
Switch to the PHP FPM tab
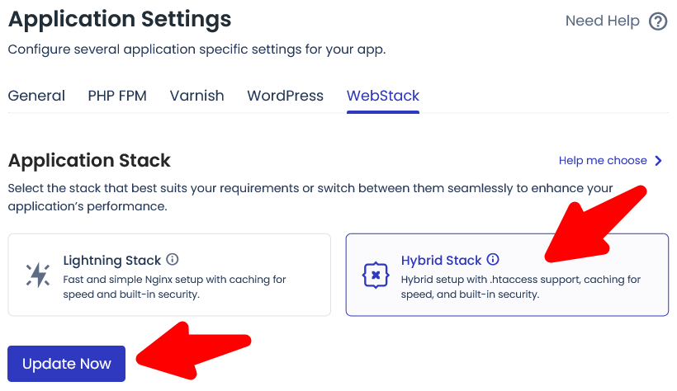click(x=117, y=96)
